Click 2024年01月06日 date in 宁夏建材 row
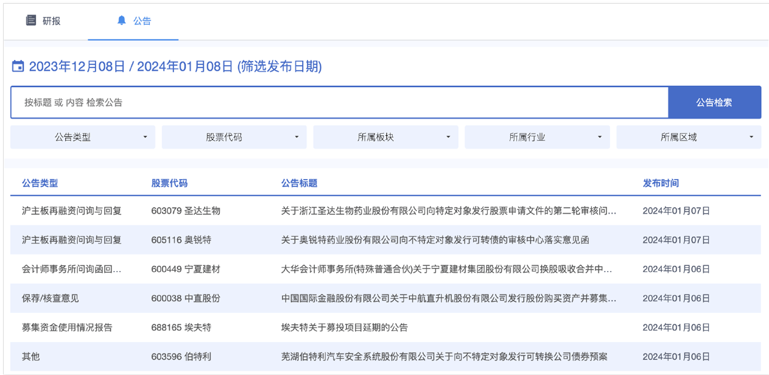The height and width of the screenshot is (375, 769). (676, 269)
